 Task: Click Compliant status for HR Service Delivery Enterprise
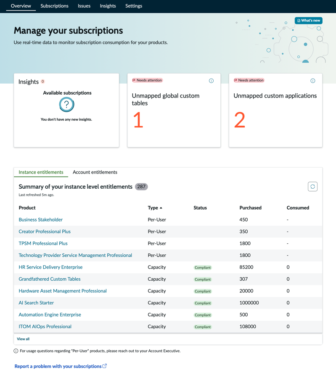click(x=203, y=268)
